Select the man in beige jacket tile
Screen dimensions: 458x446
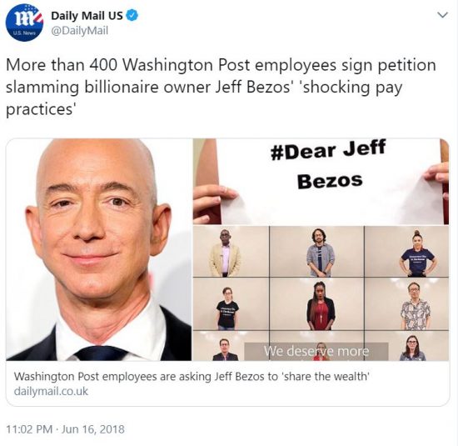pos(231,251)
